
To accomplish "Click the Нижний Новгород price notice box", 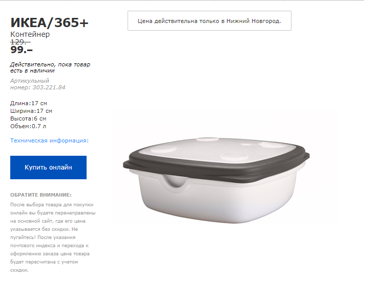I will (x=209, y=21).
